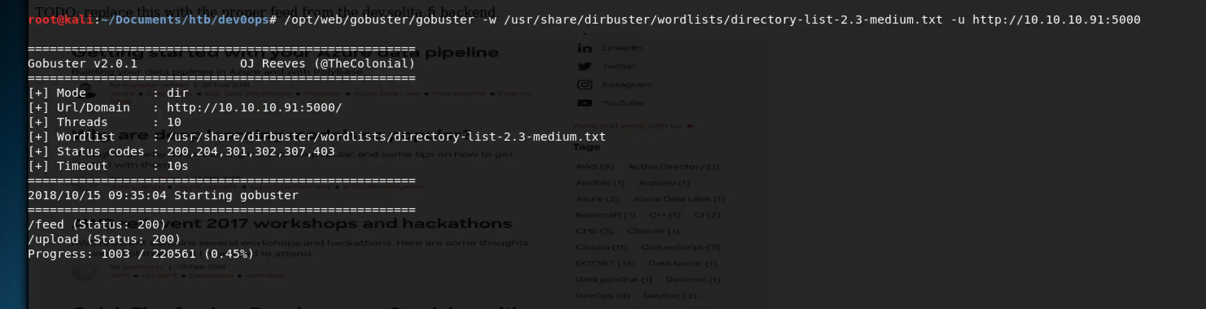Open the 'Work and write with us' link
Viewport: 1206px width, 309px height.
pos(627,126)
